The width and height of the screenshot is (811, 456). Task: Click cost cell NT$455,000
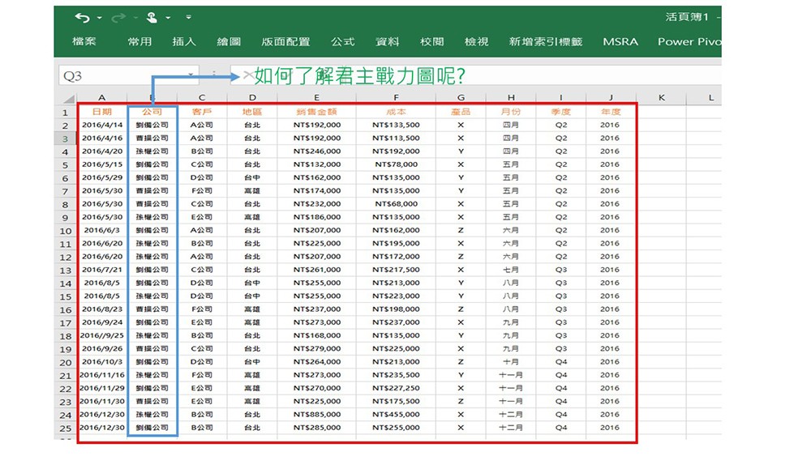[396, 415]
